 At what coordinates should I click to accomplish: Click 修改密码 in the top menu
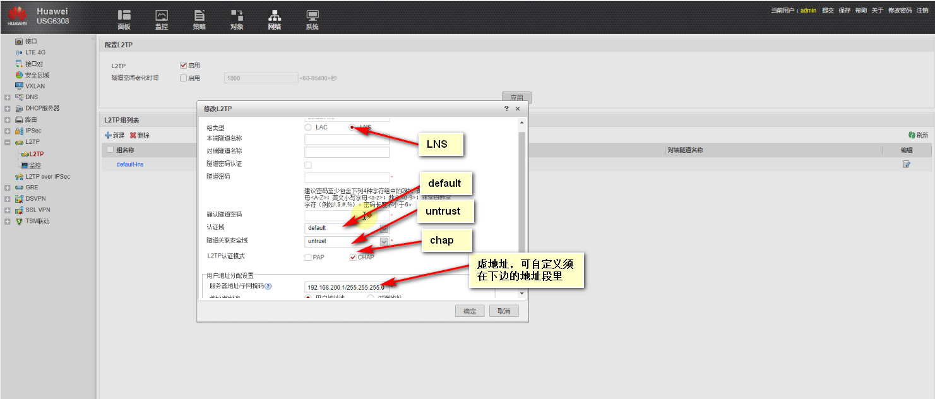[x=900, y=11]
